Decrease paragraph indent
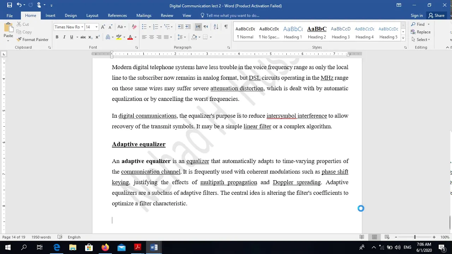 (180, 27)
